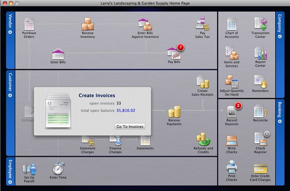Click the red 7 badge on Pay Bills
The height and width of the screenshot is (191, 290).
click(x=181, y=47)
